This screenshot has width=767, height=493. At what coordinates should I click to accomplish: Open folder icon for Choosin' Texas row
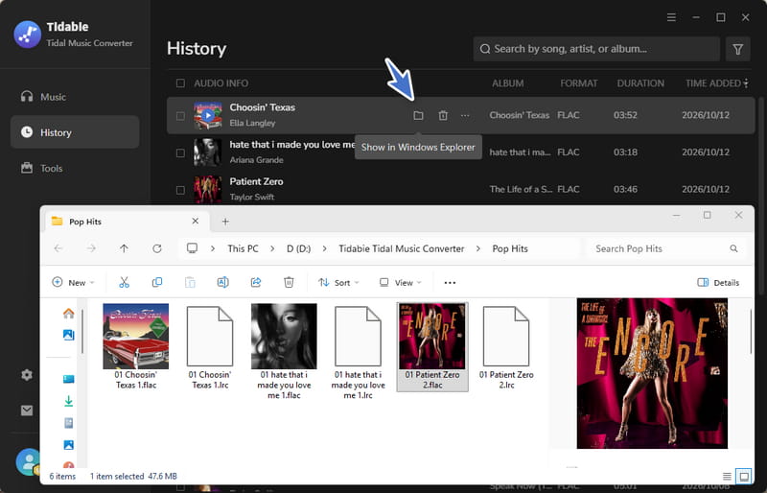(418, 115)
